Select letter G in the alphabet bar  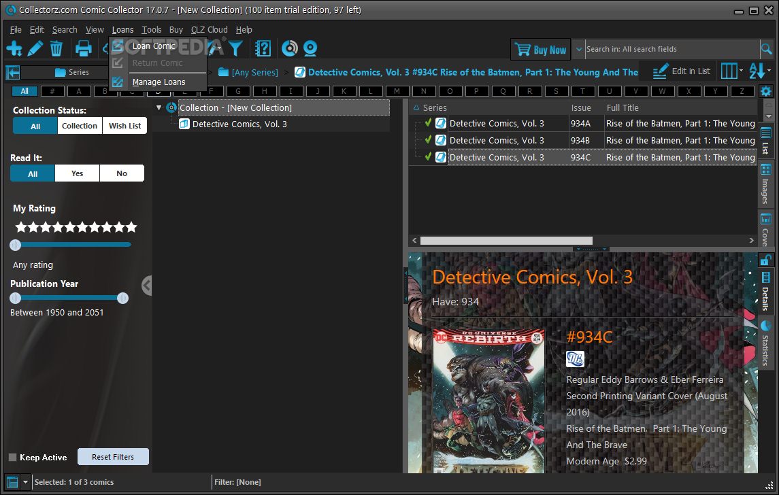tap(238, 91)
